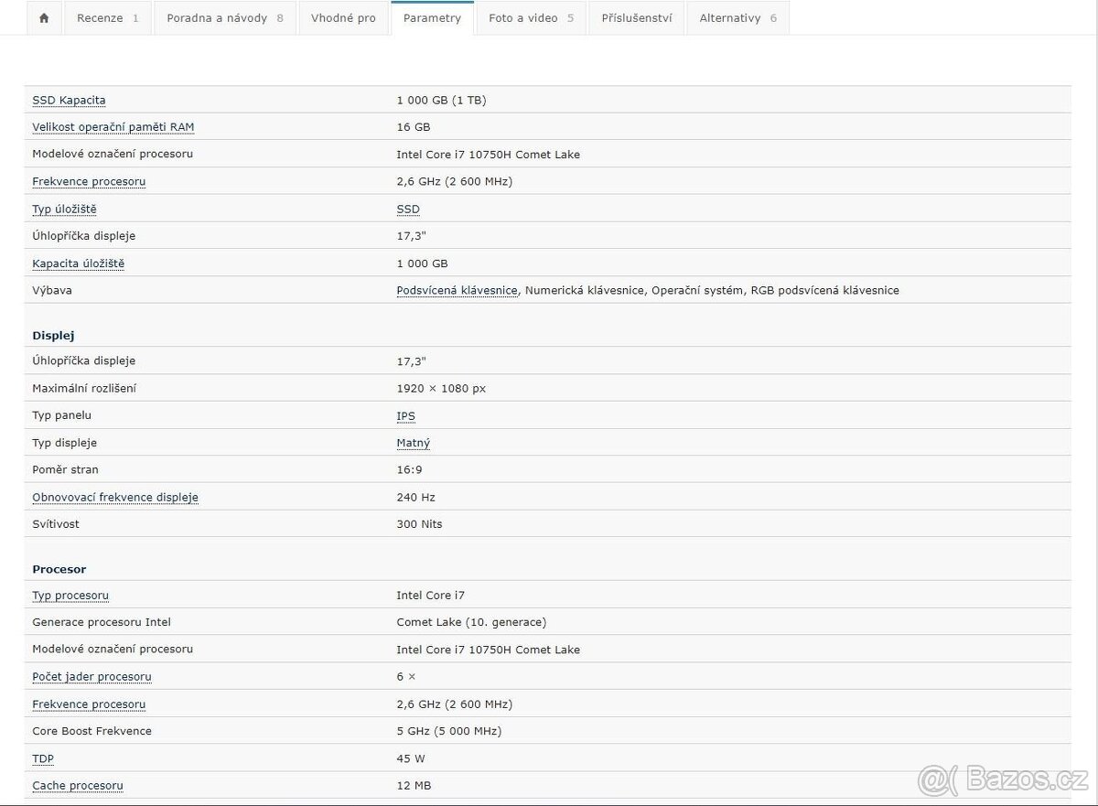This screenshot has width=1098, height=806.
Task: Click the SSD Kapacita parameter link
Action: [69, 101]
